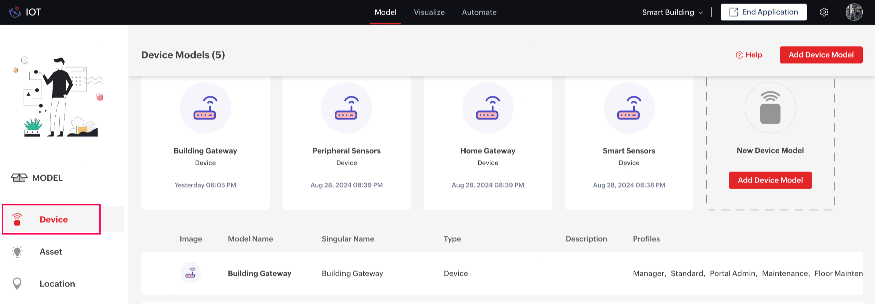Click the MODEL section label in sidebar

tap(47, 178)
